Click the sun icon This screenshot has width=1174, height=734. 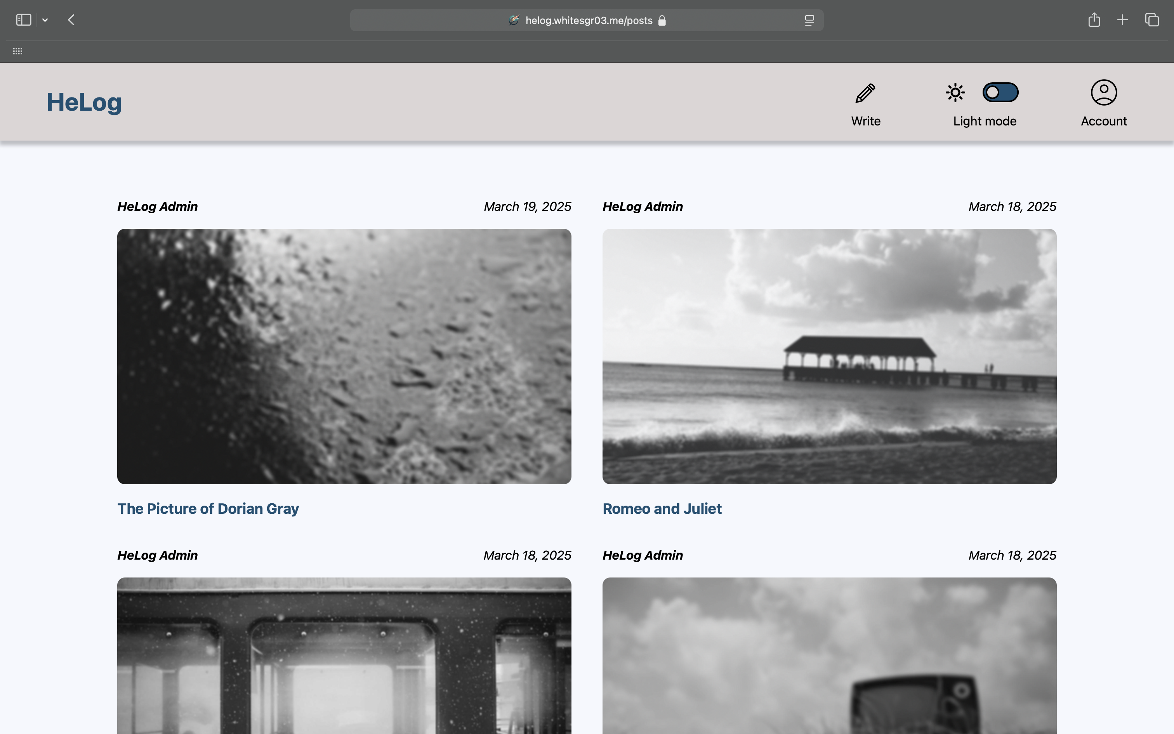[x=955, y=92]
